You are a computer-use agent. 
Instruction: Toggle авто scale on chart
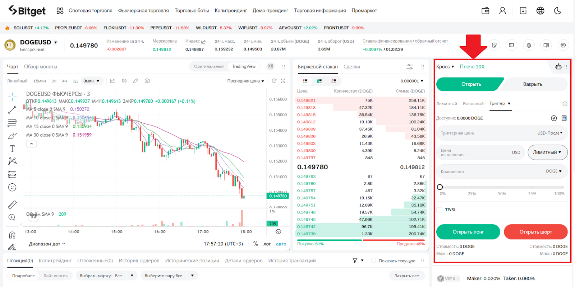coord(281,244)
